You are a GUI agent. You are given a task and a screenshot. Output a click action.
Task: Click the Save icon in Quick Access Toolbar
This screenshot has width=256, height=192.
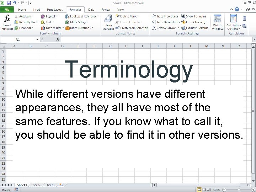(x=9, y=3)
